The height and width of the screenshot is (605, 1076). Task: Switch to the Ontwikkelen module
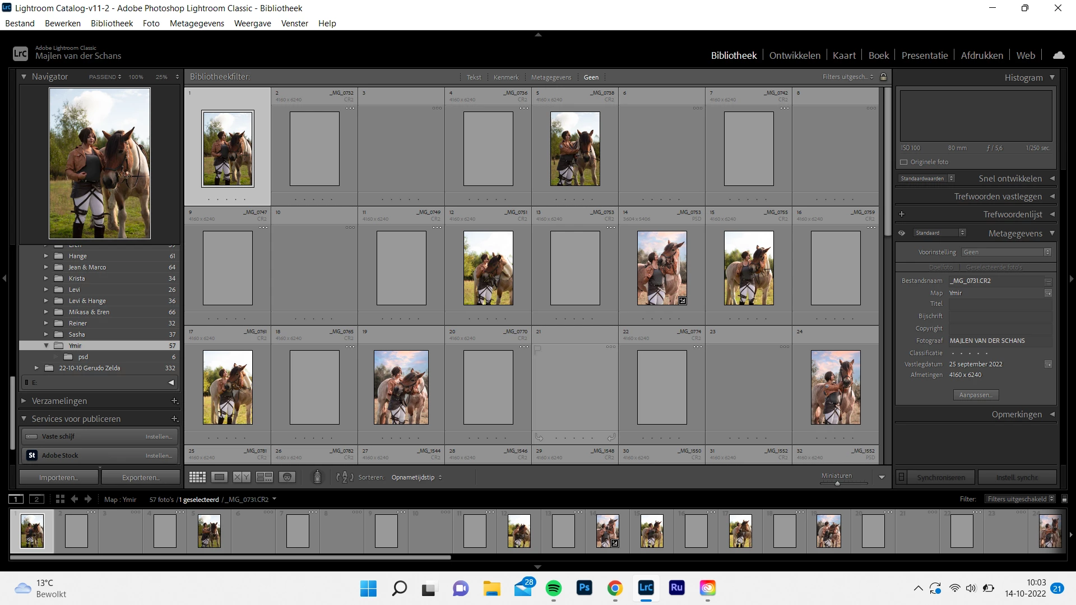[x=794, y=55]
